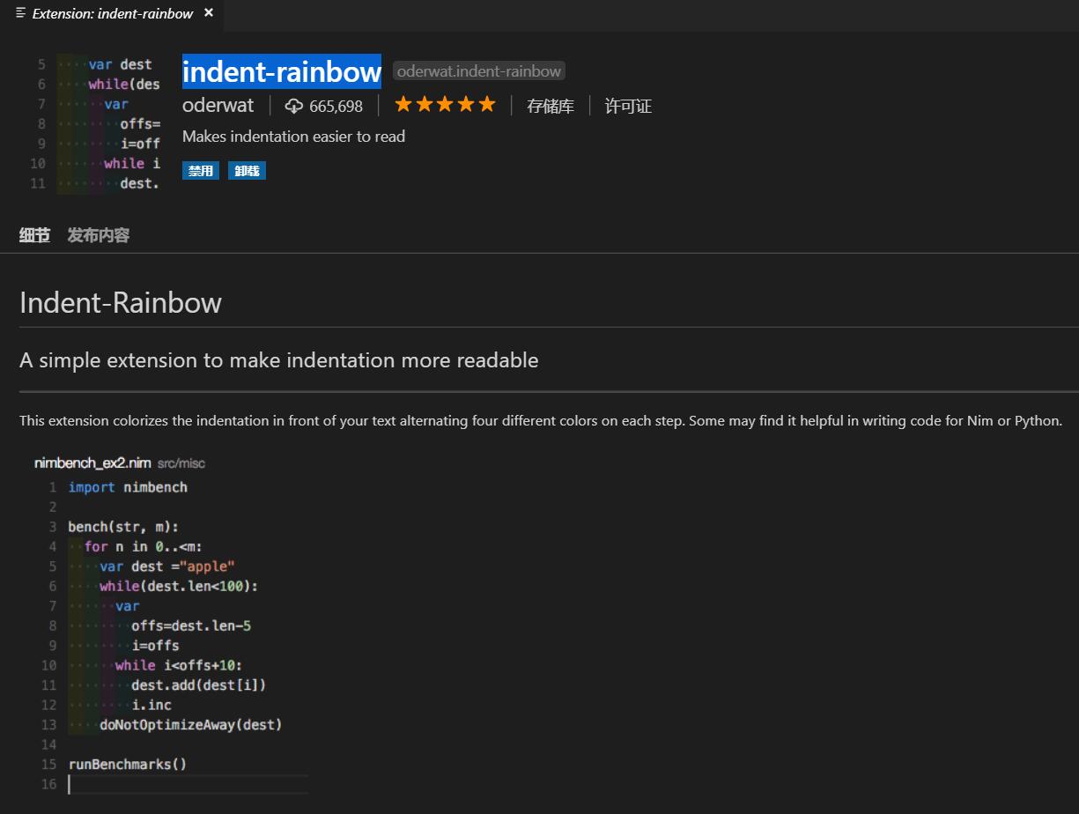1079x814 pixels.
Task: Select the Extension: indent-rainbow editor tab
Action: coord(112,13)
